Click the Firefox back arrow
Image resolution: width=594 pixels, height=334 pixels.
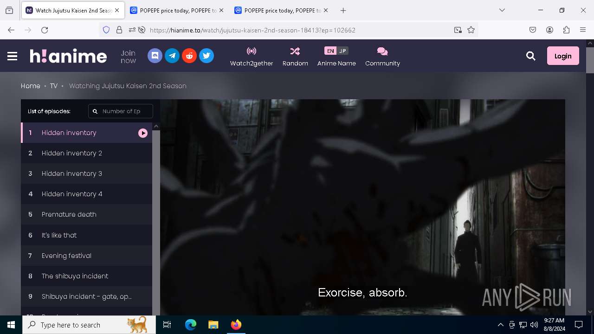coord(11,30)
